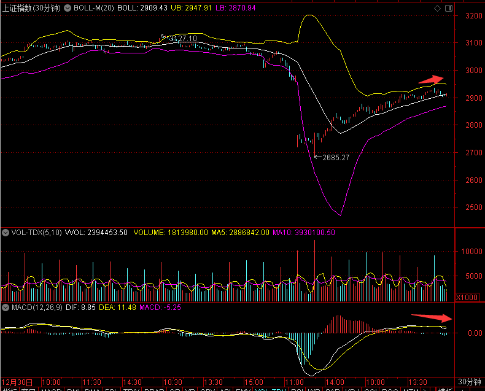Select the TRIX indicator tab
The height and width of the screenshot is (391, 485).
tap(131, 389)
